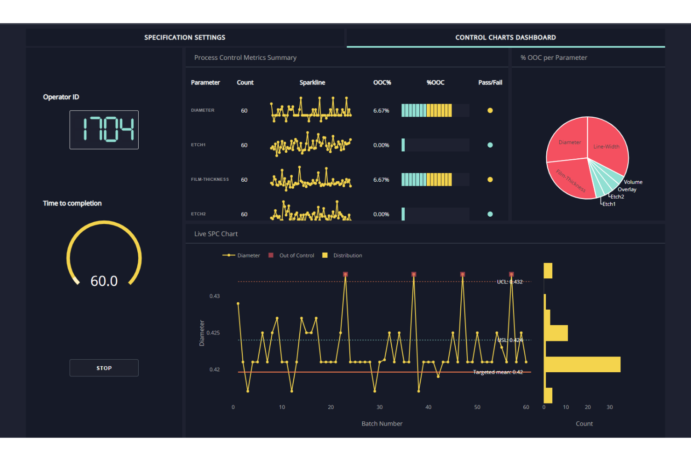
Task: Toggle the Diameter series via its legend entry
Action: [x=241, y=255]
